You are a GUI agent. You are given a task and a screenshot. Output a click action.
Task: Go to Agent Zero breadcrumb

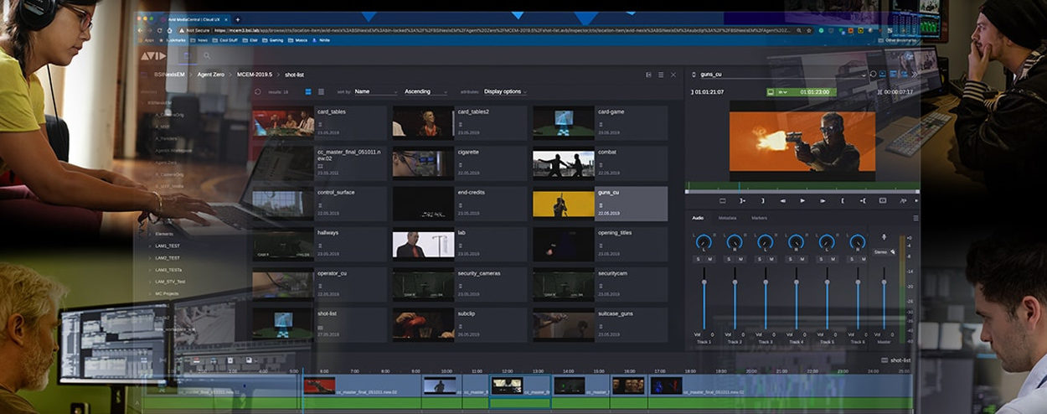[x=212, y=75]
